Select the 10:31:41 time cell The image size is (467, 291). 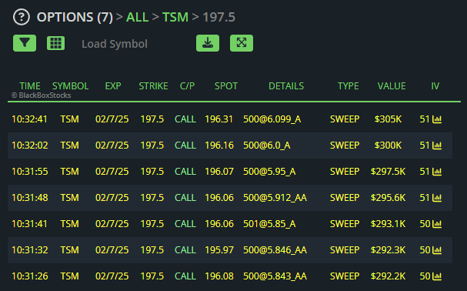(x=29, y=224)
